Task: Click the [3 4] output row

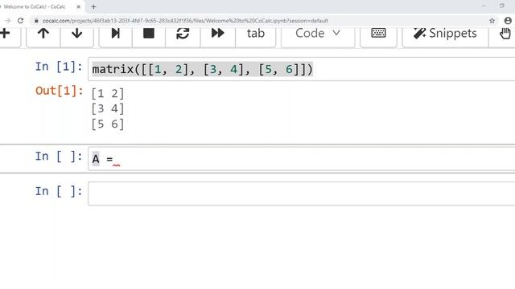Action: pyautogui.click(x=108, y=109)
